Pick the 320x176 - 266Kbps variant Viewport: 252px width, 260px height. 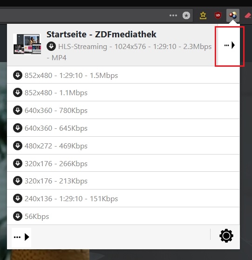click(123, 163)
